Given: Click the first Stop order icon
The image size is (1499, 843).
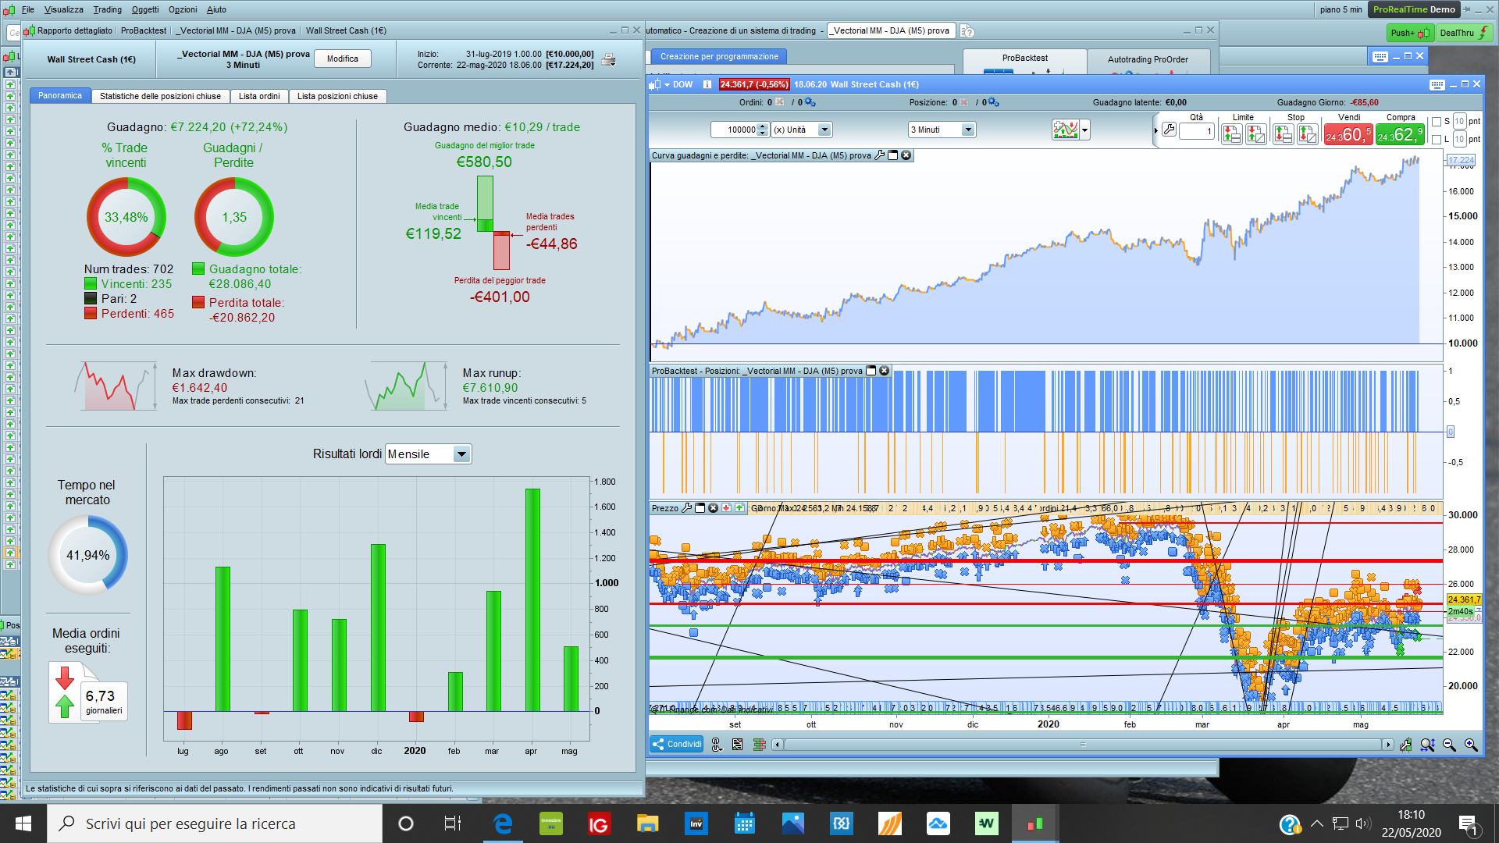Looking at the screenshot, I should coord(1283,135).
